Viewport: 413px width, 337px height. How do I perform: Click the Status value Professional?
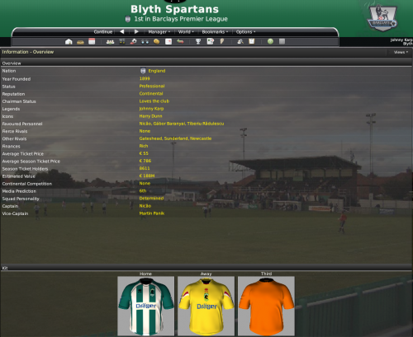[x=152, y=86]
